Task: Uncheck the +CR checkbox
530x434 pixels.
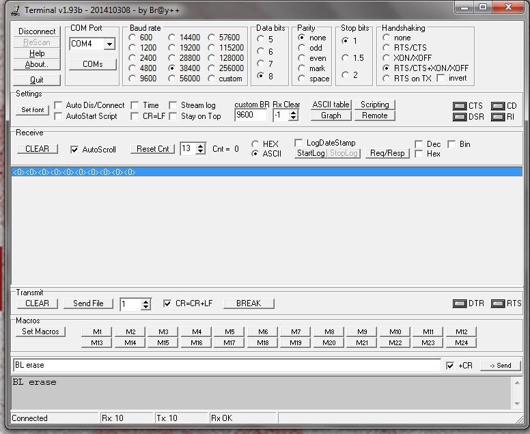Action: (x=450, y=366)
